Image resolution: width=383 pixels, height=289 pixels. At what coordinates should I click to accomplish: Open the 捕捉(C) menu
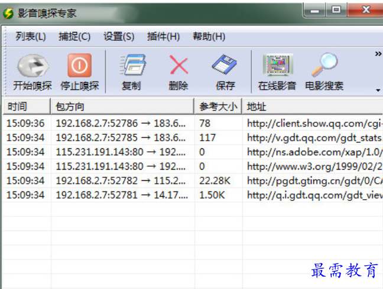pyautogui.click(x=74, y=37)
